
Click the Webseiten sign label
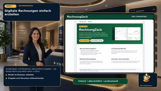[x=140, y=11]
